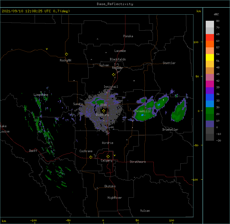
Task: Select the magenta 42 dBZ color swatch
Action: pos(210,84)
